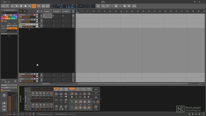The height and width of the screenshot is (116, 206).
Task: Click the paste clipboard icon in toolbar
Action: pyautogui.click(x=120, y=6)
